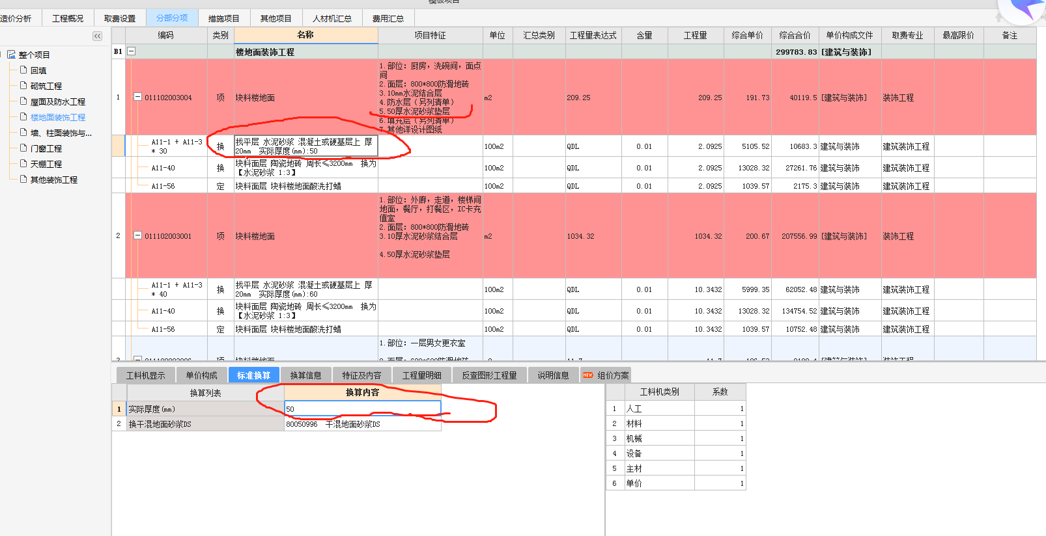Open the 工程概况 tab
The height and width of the screenshot is (536, 1046).
(x=68, y=18)
